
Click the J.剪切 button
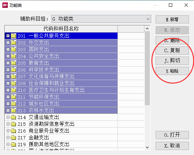[x=172, y=61]
